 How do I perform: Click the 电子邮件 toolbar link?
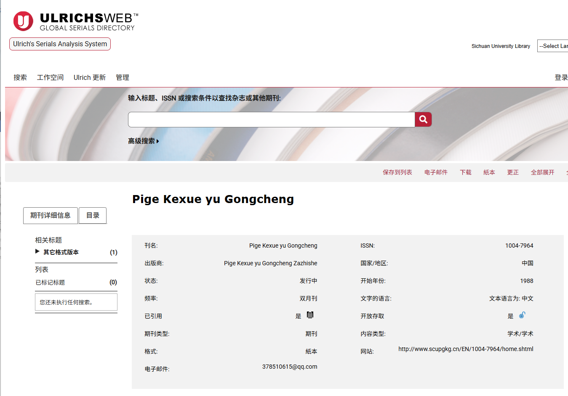pyautogui.click(x=436, y=172)
